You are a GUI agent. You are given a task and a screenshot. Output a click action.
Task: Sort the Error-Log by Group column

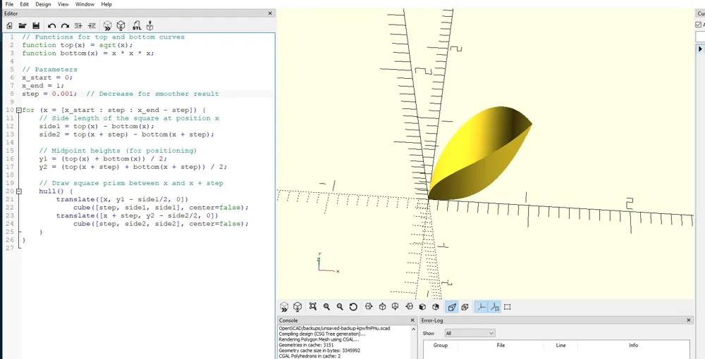440,345
